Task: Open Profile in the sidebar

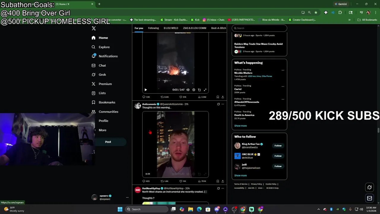Action: 103,121
